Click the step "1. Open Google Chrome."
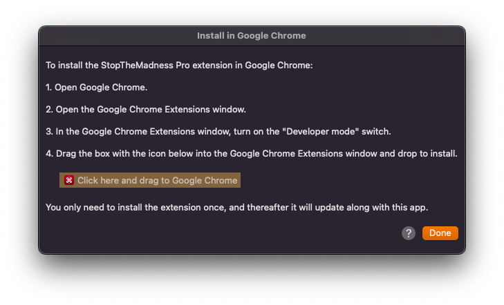The image size is (504, 305). coord(96,87)
